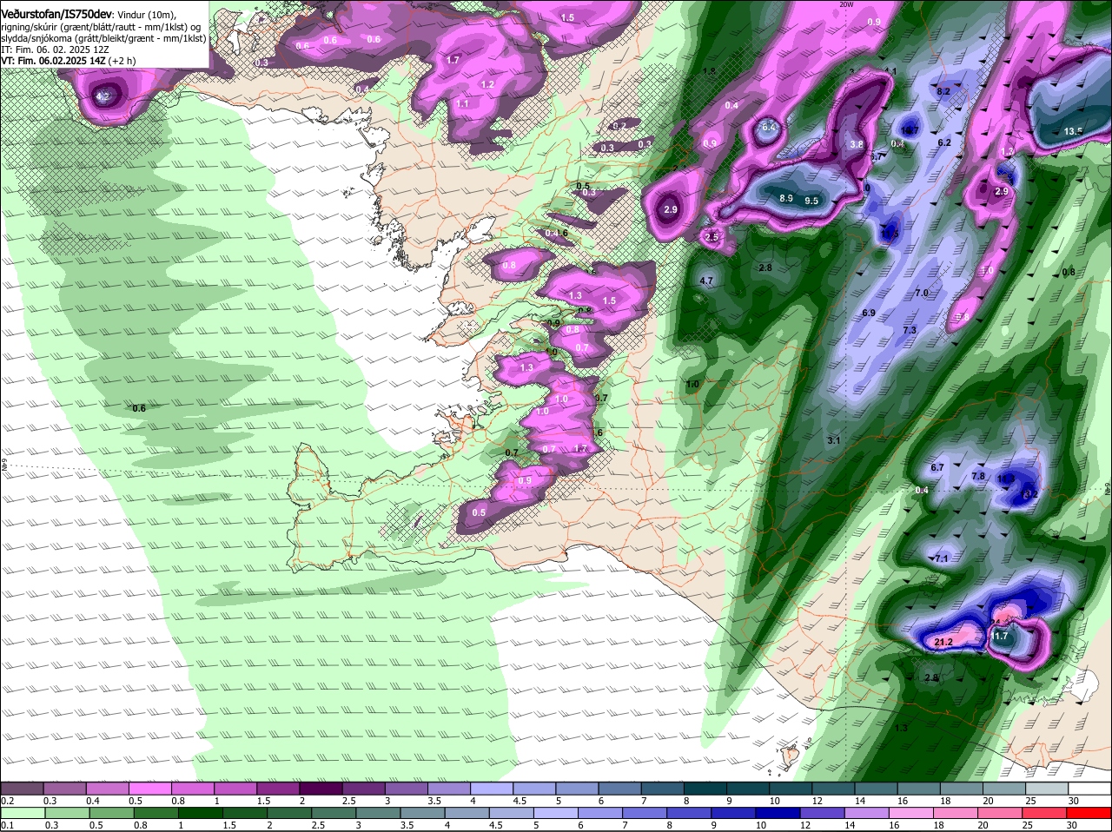Select the 9.5 value on the map

[811, 201]
